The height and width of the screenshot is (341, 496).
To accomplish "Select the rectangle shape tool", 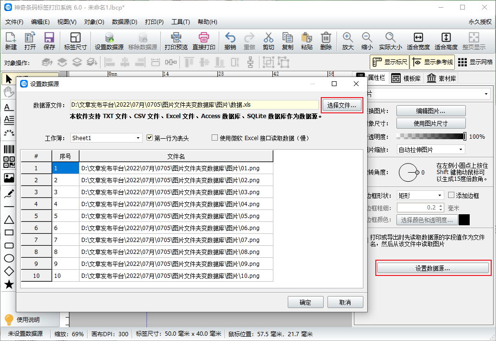I will point(9,232).
